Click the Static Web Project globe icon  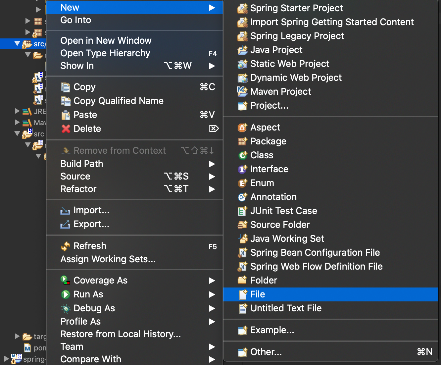click(242, 64)
